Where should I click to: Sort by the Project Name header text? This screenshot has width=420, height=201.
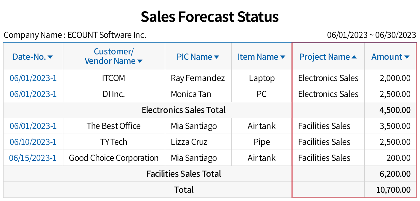(324, 57)
